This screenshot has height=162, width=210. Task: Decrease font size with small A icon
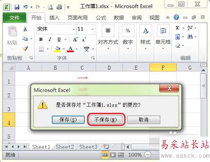(x=84, y=40)
